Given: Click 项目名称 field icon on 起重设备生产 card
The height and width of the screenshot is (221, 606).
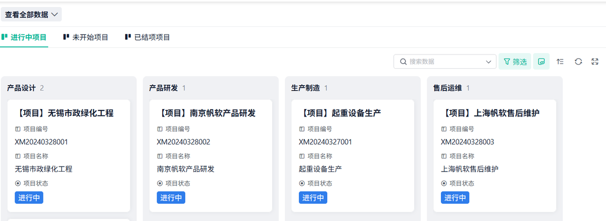Looking at the screenshot, I should 302,156.
